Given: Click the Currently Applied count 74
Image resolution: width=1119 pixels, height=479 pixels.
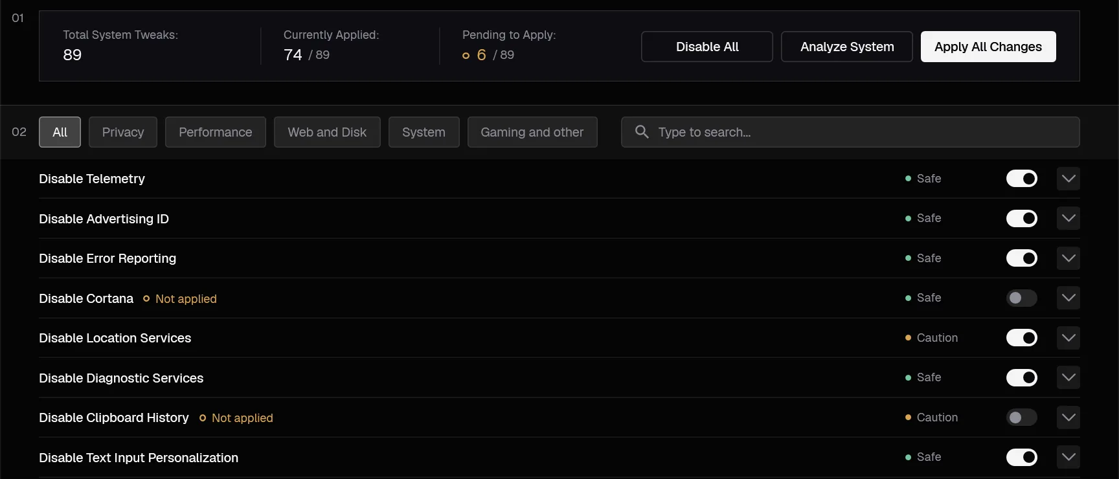Looking at the screenshot, I should pyautogui.click(x=293, y=55).
